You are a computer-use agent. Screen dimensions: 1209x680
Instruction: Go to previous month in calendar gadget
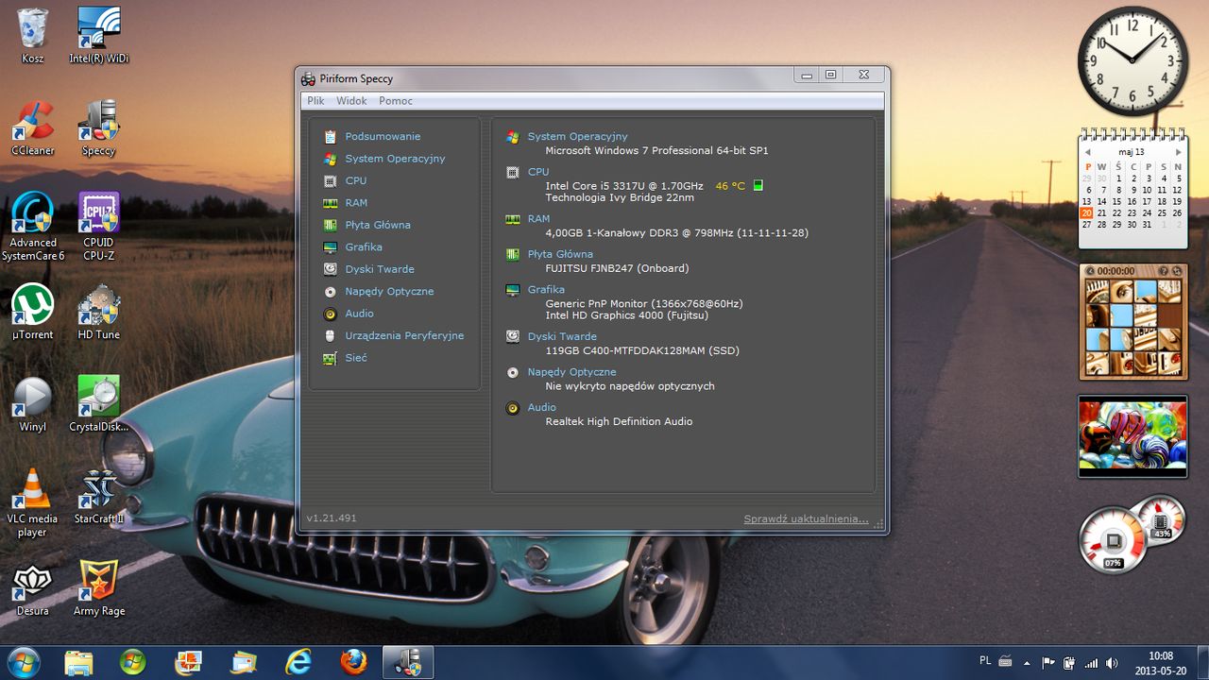pos(1087,152)
